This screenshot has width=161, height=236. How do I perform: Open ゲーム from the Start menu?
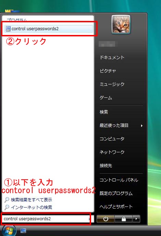(106, 98)
